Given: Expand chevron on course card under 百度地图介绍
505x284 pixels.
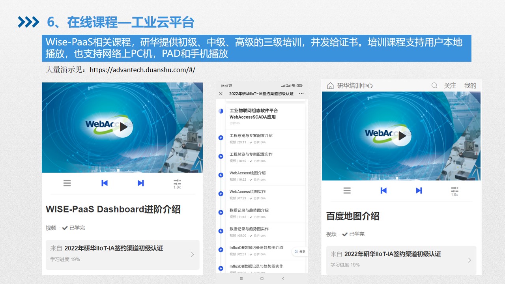Looking at the screenshot, I should [469, 260].
